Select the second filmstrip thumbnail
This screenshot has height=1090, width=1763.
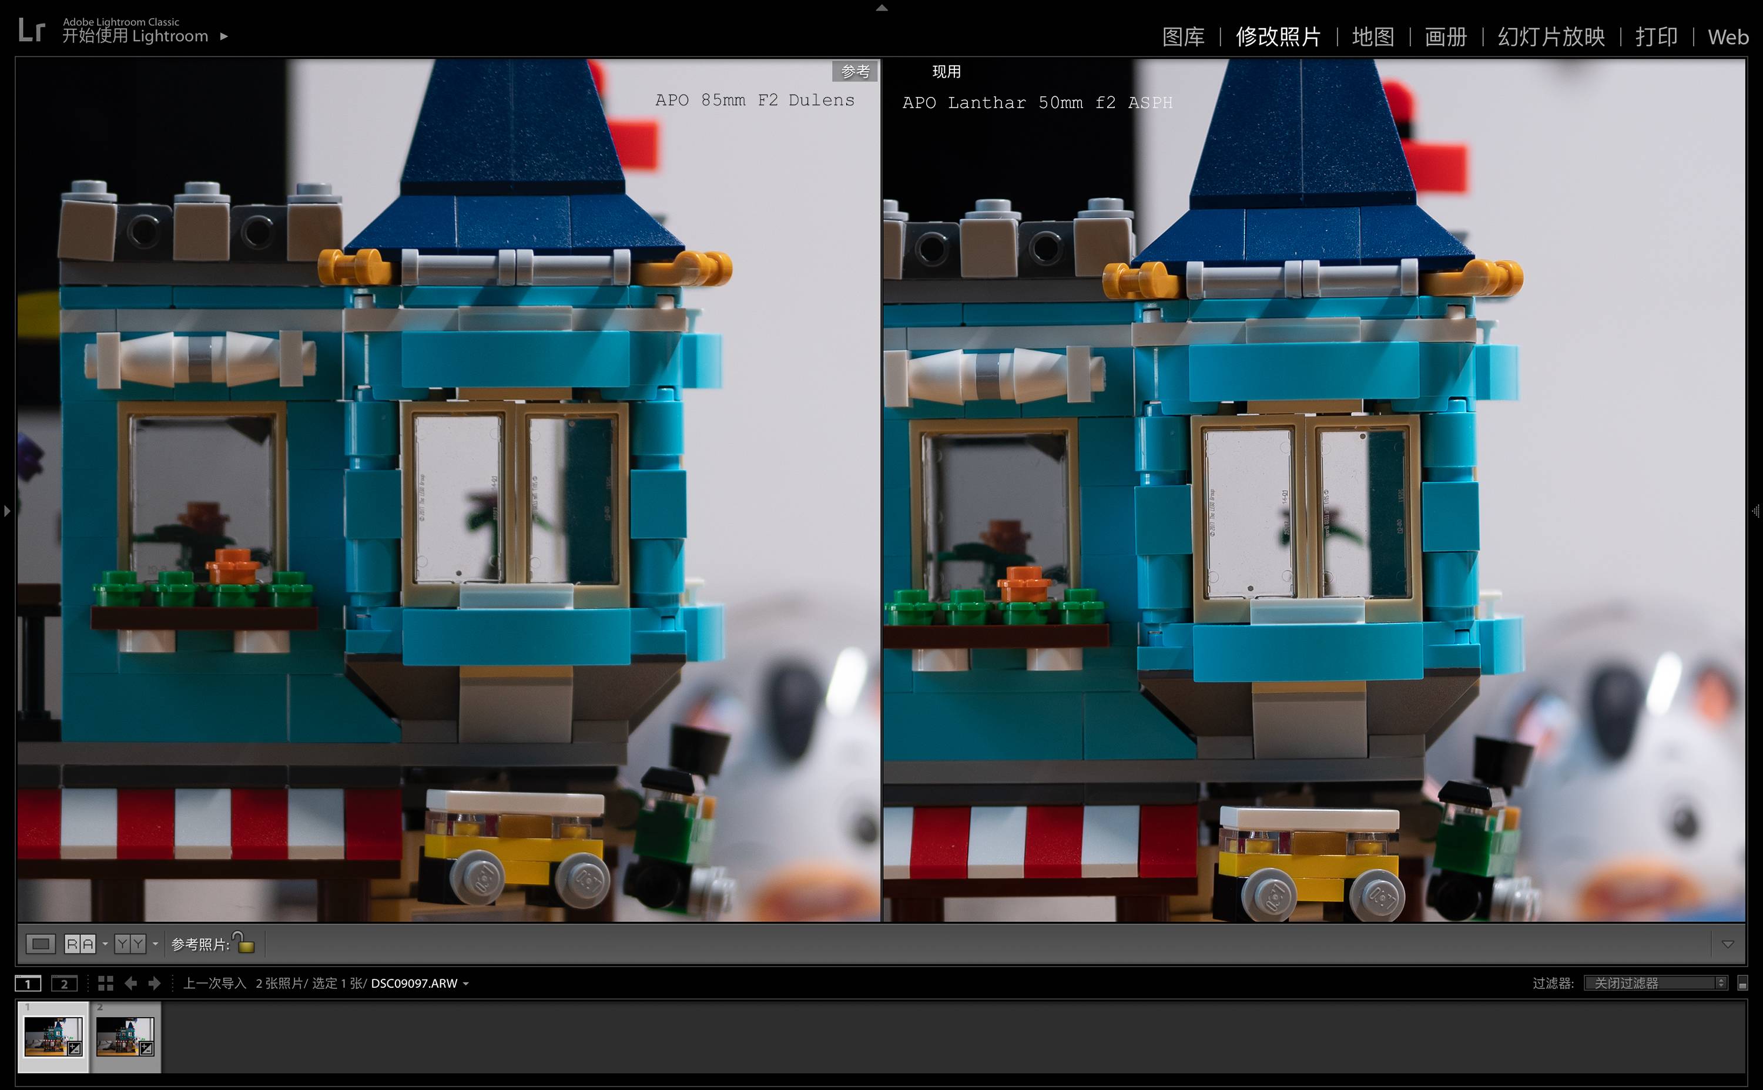(125, 1036)
